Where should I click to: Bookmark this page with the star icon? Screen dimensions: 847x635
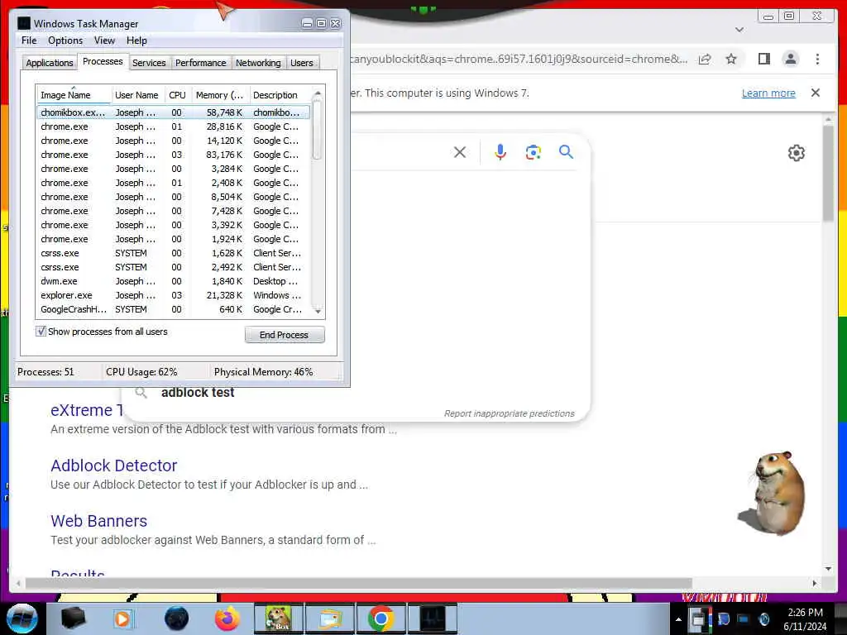pyautogui.click(x=731, y=59)
